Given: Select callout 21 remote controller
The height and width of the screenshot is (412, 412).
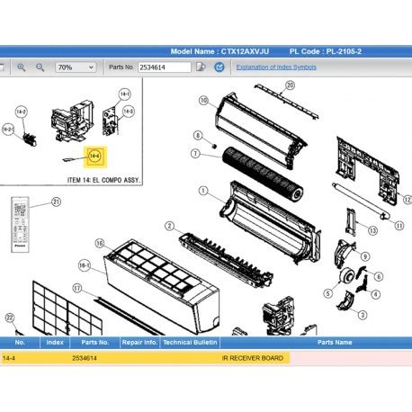Looking at the screenshot, I should (57, 202).
